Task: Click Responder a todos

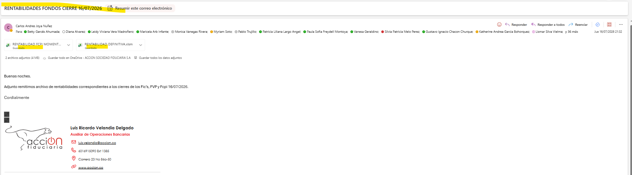Action: [x=548, y=25]
